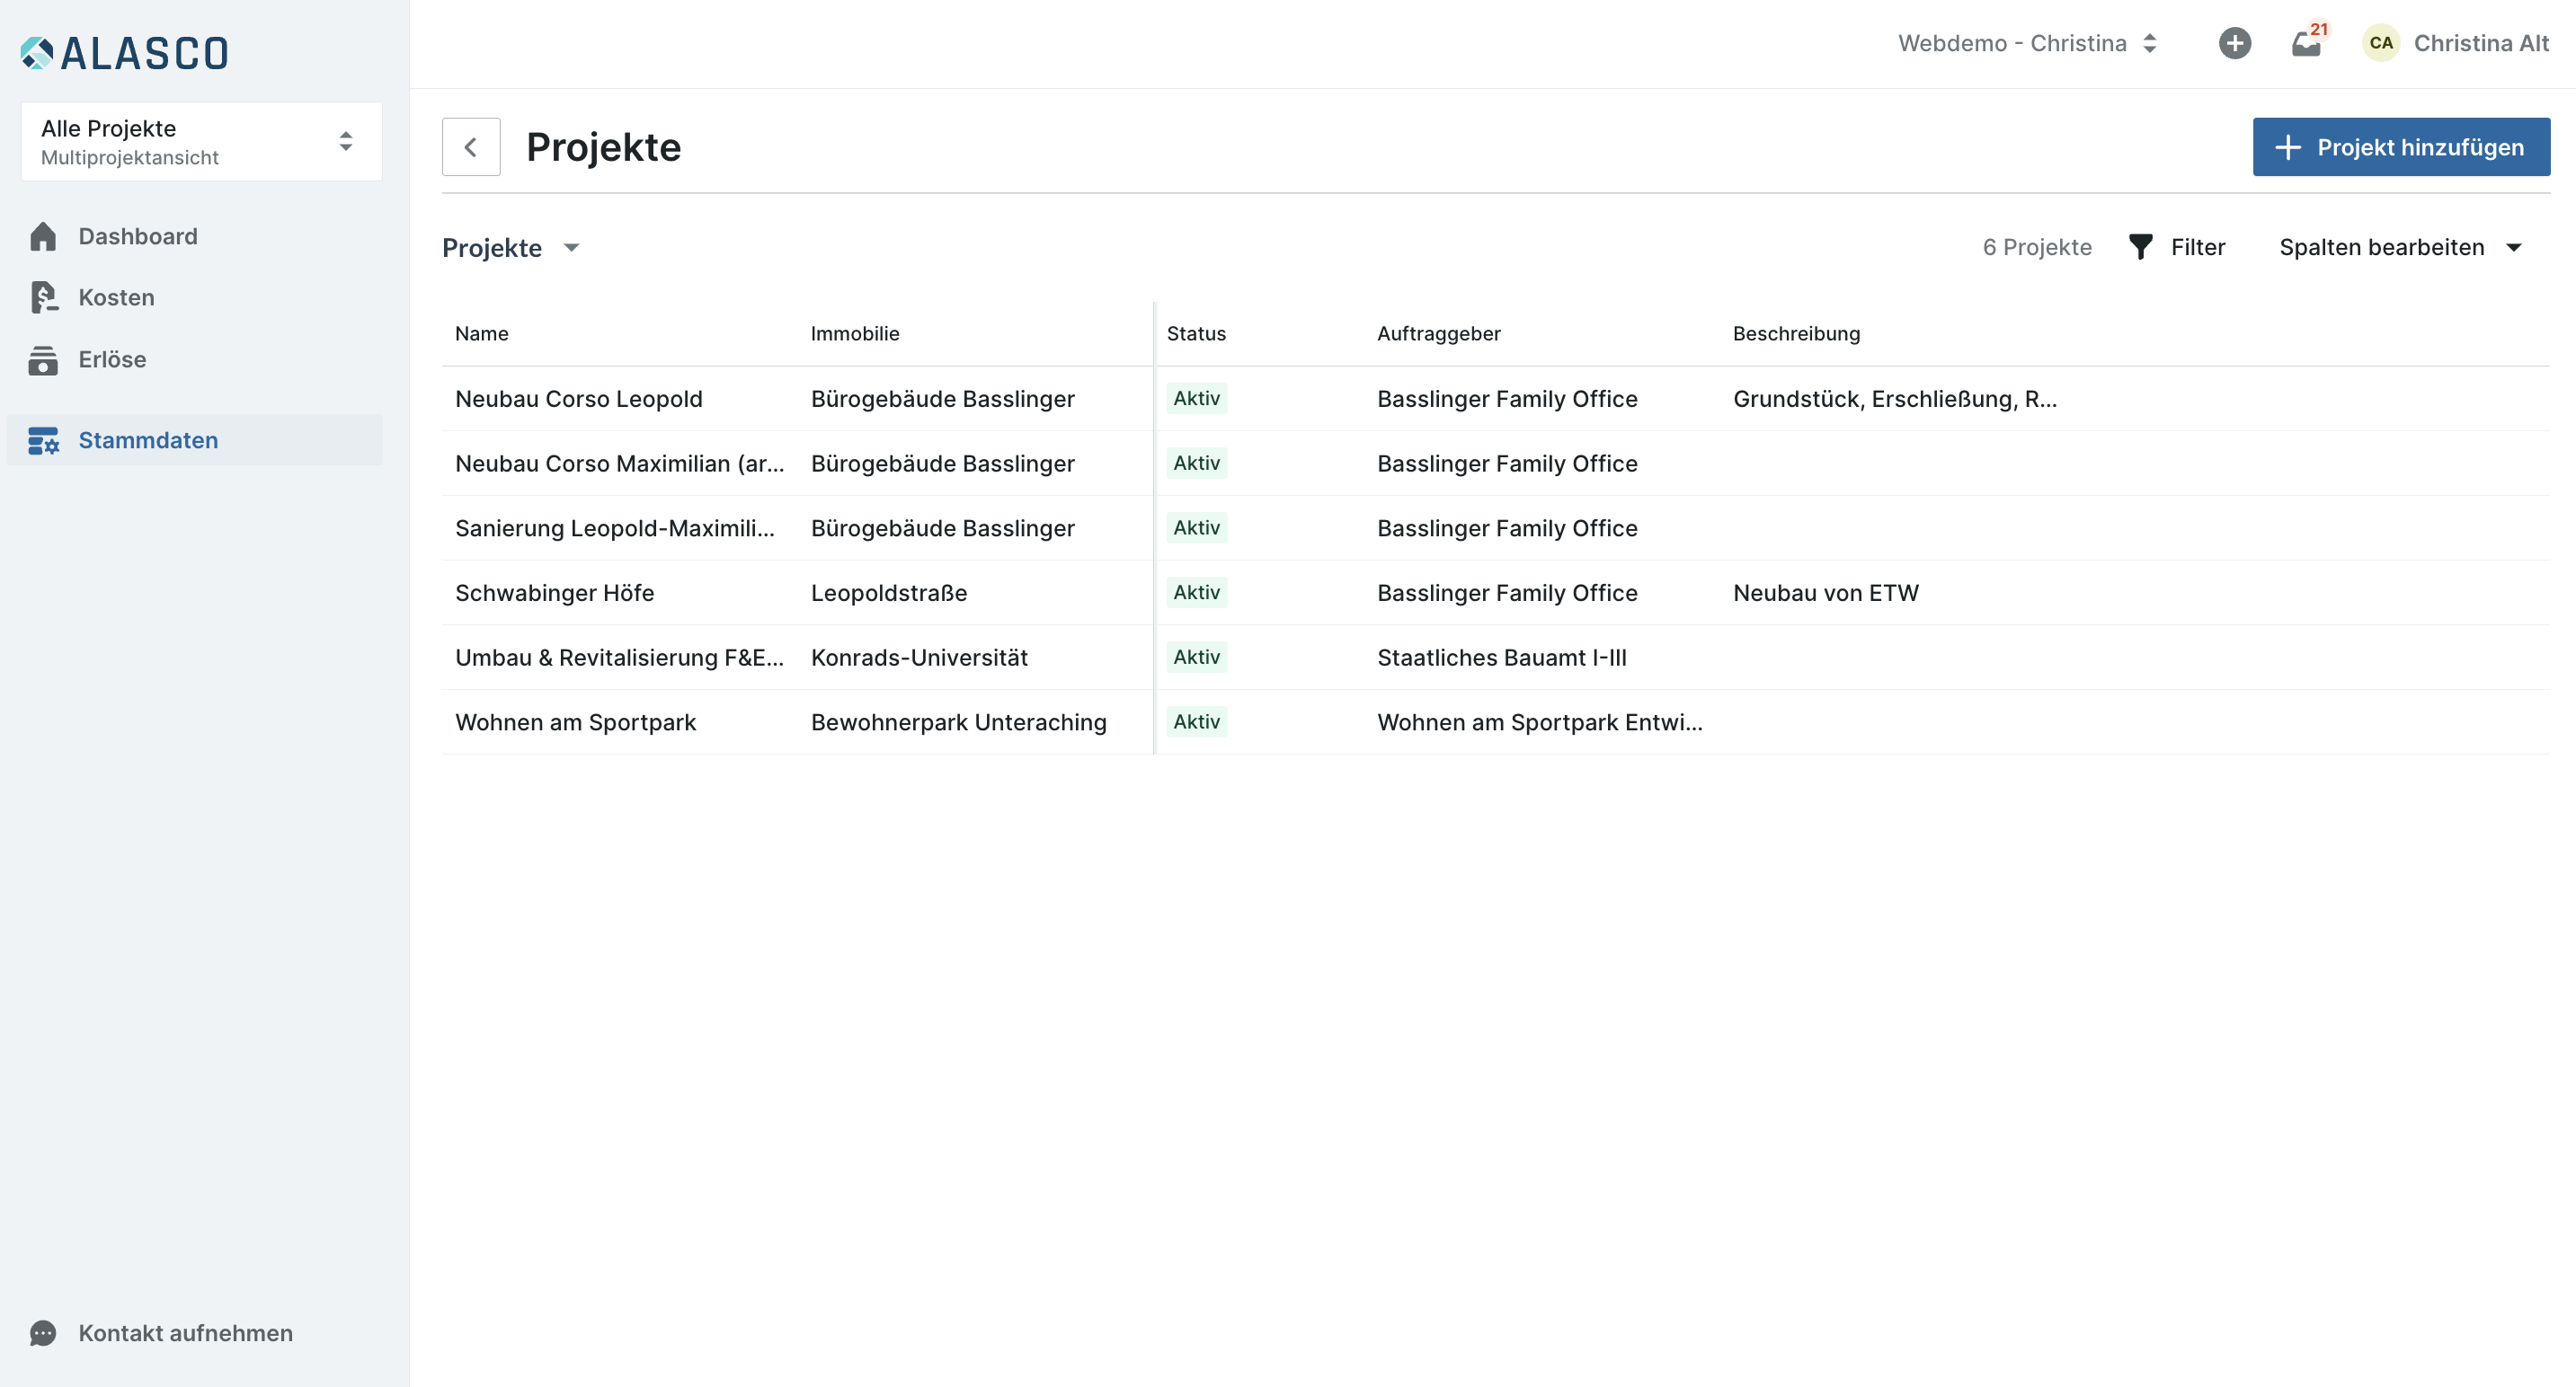Click Basslinger Family Office in Neubau Corso Maximilian row
The image size is (2576, 1387).
(x=1507, y=464)
